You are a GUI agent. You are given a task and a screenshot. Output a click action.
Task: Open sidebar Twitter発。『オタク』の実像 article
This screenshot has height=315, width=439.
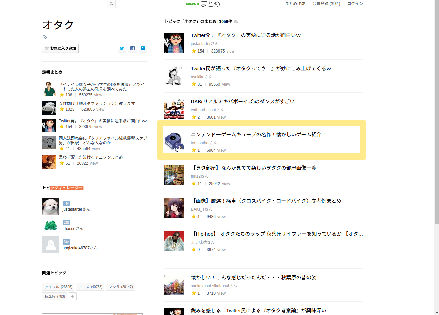coord(103,121)
